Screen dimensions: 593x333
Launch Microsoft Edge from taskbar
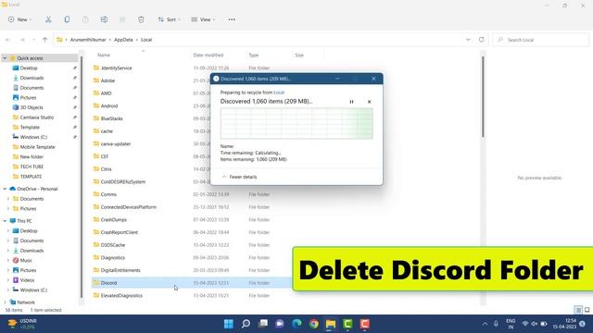tap(296, 324)
